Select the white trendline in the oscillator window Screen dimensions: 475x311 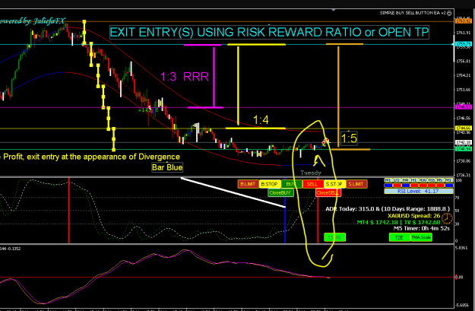(233, 192)
